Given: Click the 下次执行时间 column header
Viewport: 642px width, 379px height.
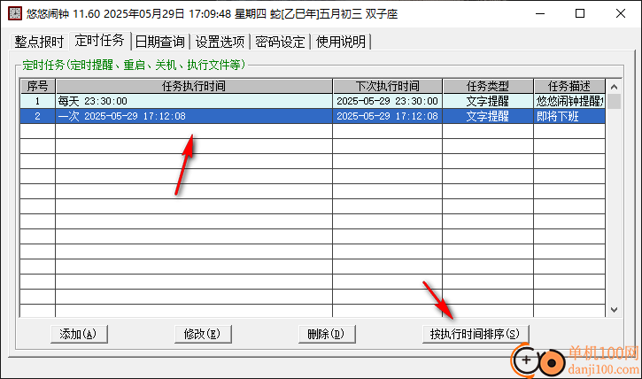Looking at the screenshot, I should (x=388, y=86).
